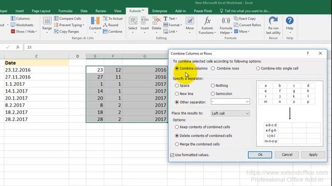Select the Other separator option
332x186 pixels.
coord(190,102)
